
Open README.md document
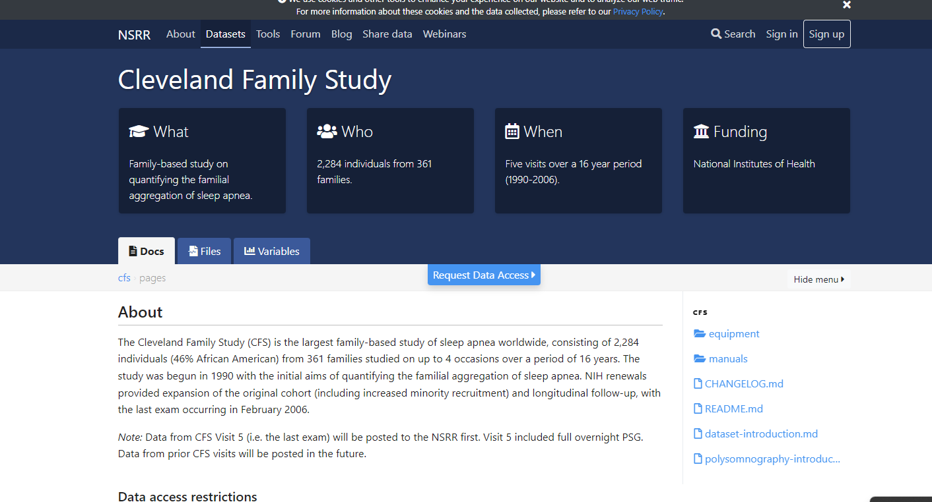pos(734,409)
